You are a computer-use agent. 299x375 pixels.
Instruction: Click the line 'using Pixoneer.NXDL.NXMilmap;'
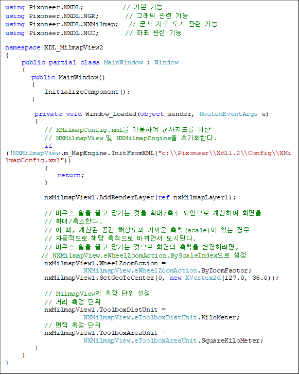[x=62, y=24]
